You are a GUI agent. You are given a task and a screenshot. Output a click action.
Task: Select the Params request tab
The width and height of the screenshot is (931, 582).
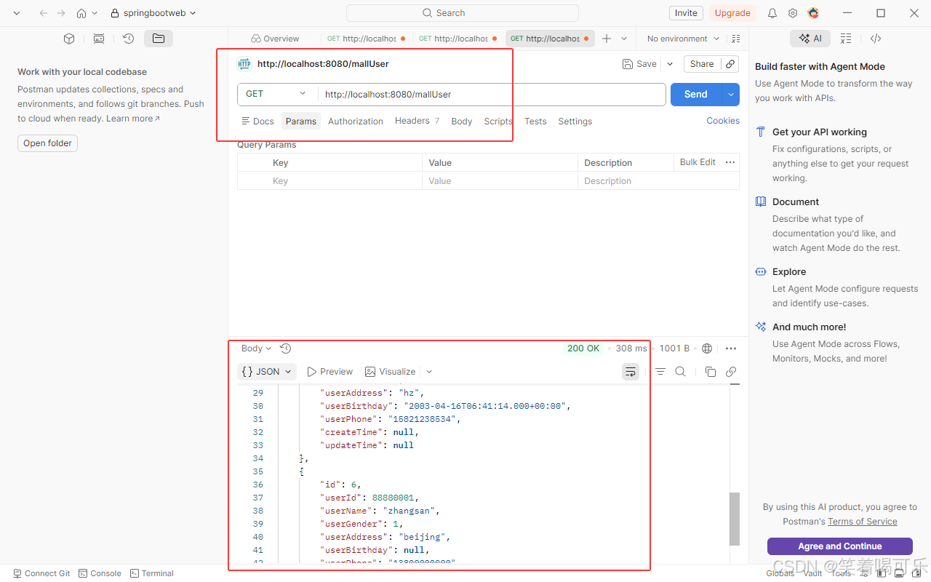point(301,121)
